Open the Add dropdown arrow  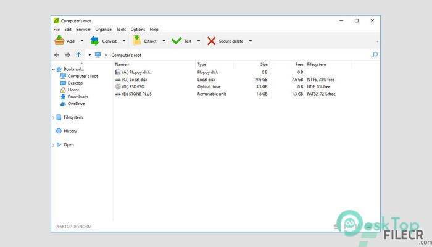(81, 41)
